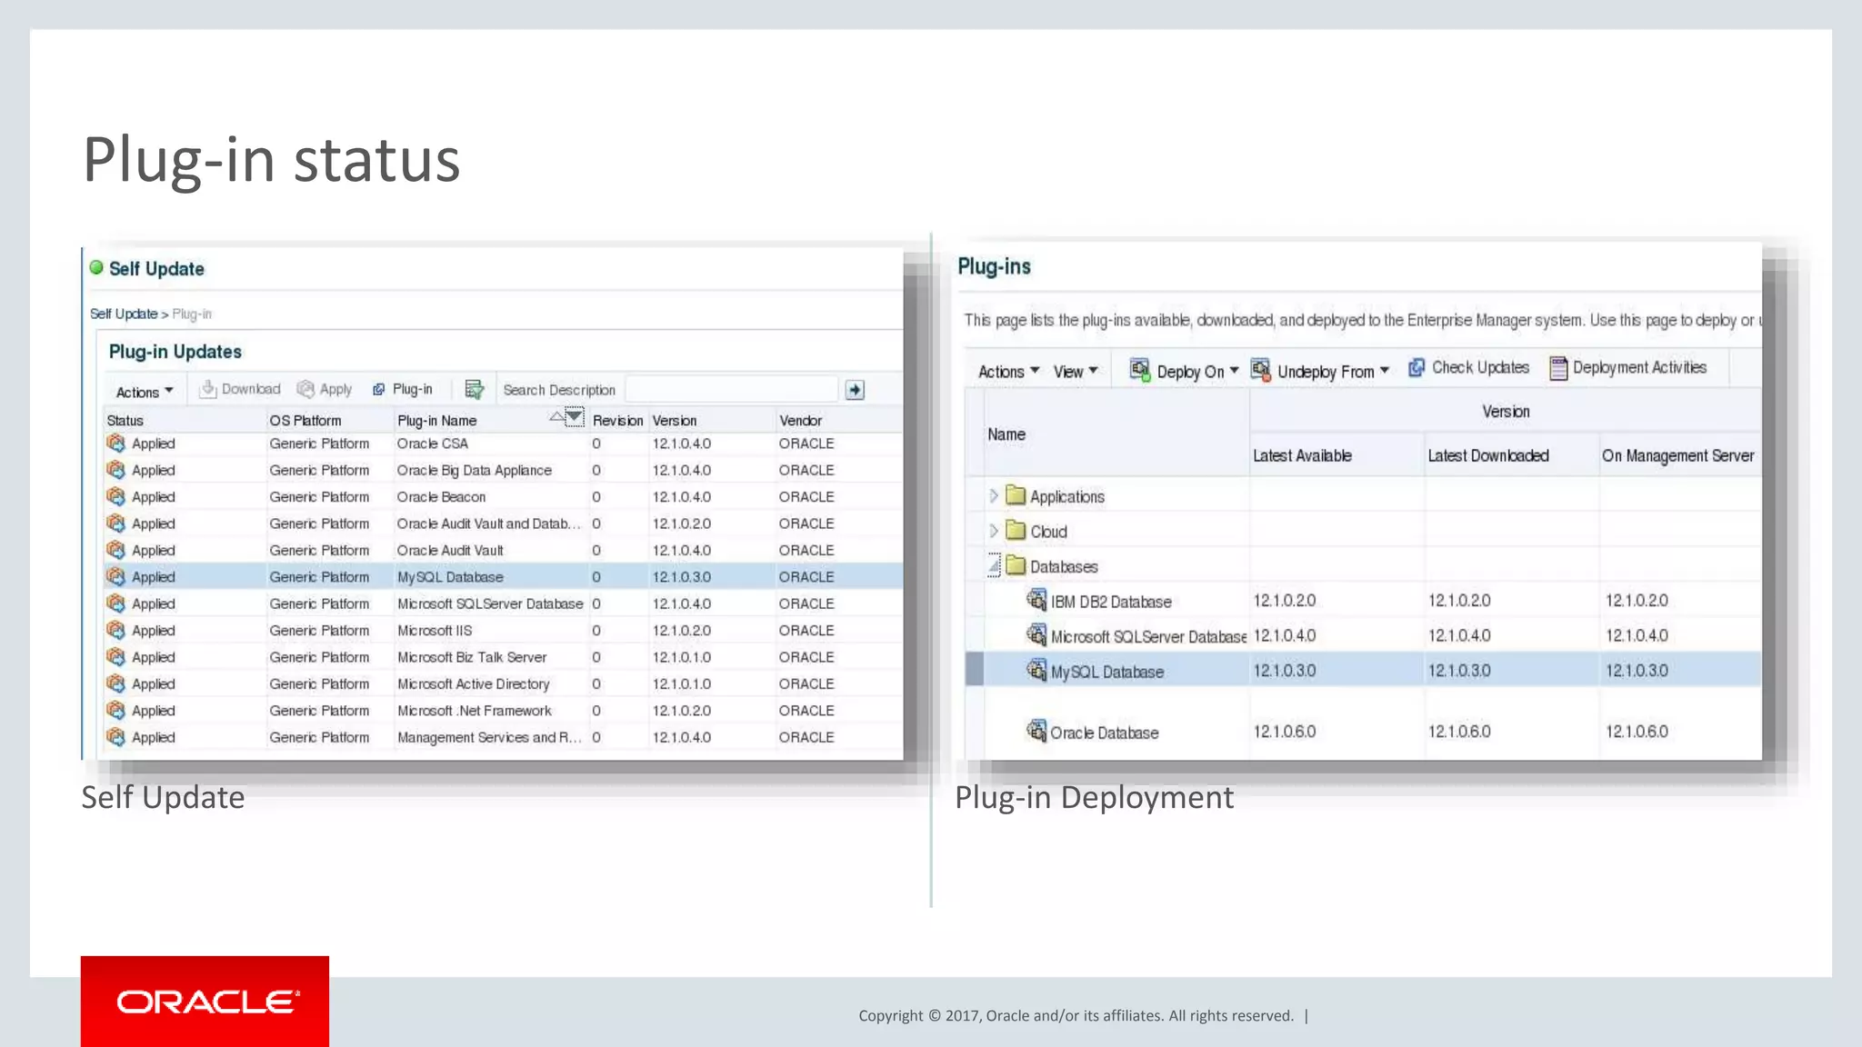The height and width of the screenshot is (1047, 1862).
Task: Open the Actions menu on Plug-ins page
Action: point(1008,371)
